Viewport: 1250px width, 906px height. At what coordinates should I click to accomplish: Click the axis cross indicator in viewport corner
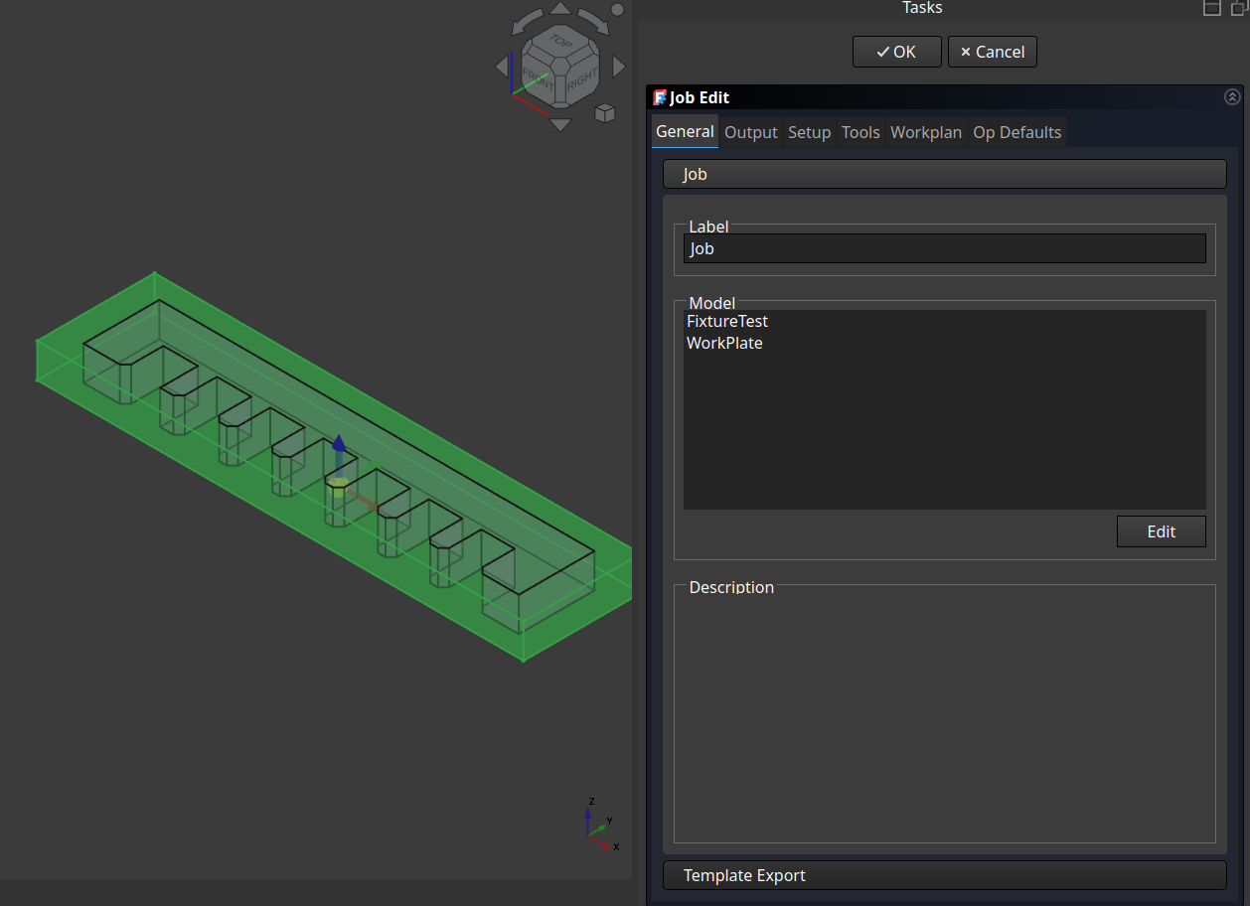click(x=602, y=826)
